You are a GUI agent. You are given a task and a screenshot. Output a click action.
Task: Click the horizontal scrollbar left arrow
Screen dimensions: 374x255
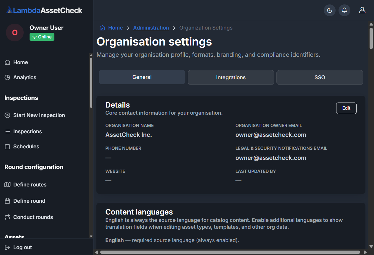click(96, 252)
